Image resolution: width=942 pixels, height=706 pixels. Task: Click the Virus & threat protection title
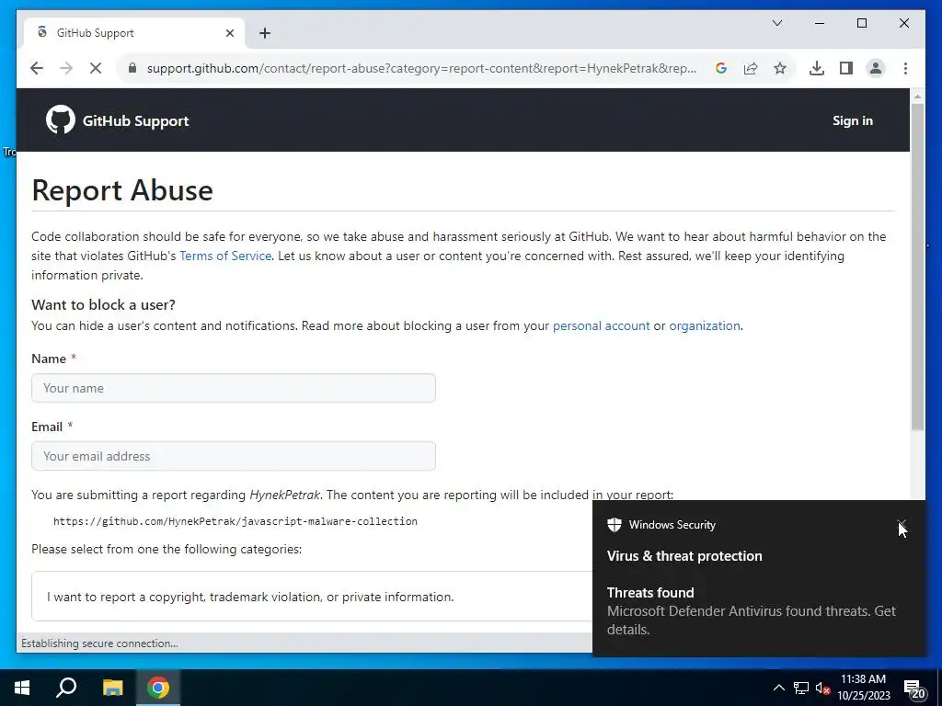point(684,556)
